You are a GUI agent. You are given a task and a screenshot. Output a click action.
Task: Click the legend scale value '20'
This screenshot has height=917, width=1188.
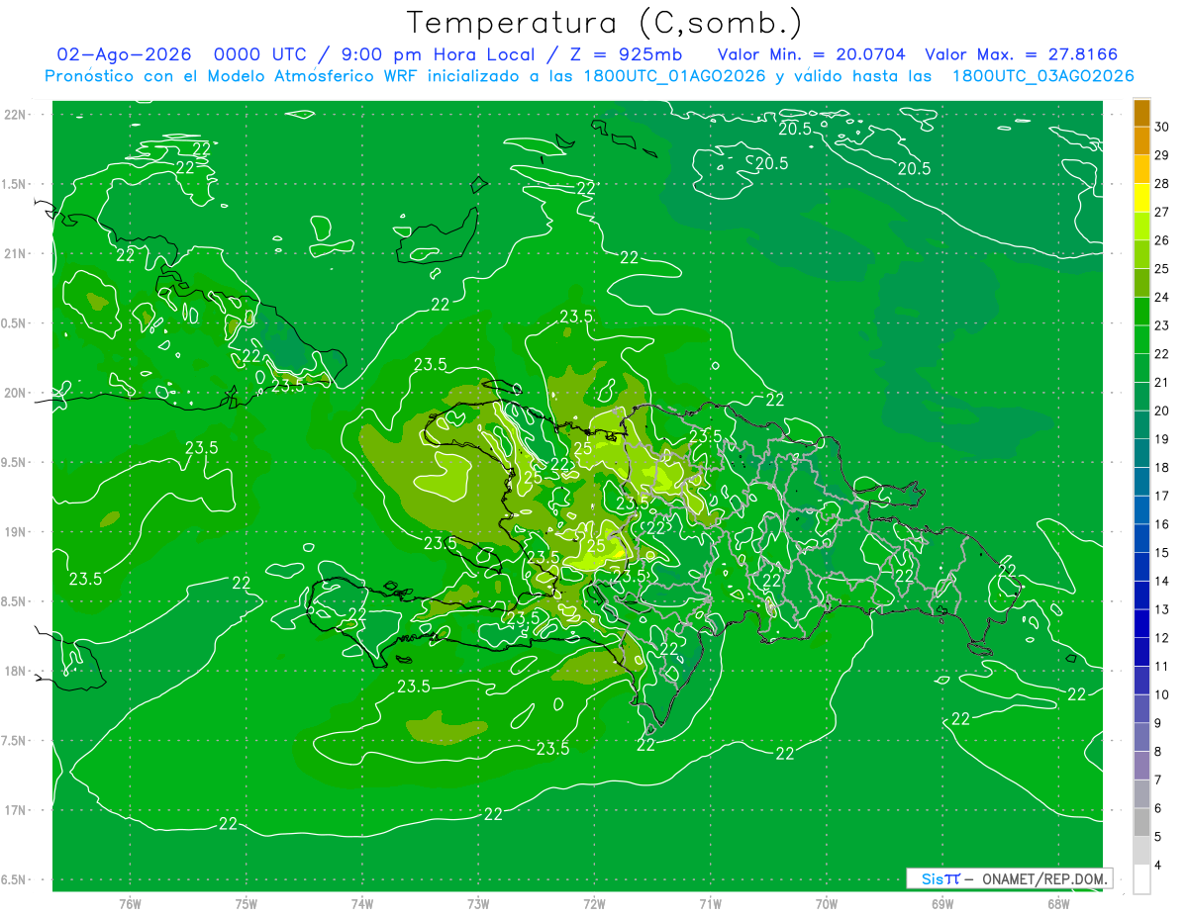[1162, 411]
